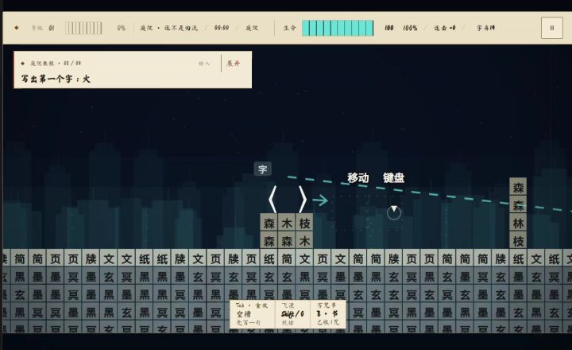Click the diamond icon beside 庭院教程
572x350 pixels.
click(22, 64)
